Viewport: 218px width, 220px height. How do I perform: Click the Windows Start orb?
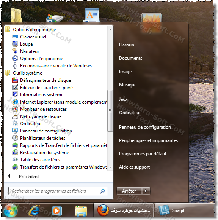click(x=11, y=210)
